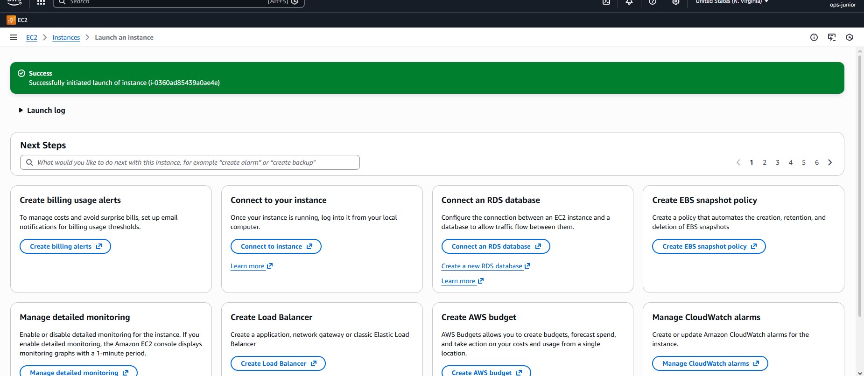Screen dimensions: 864x376
Task: Open the AWS services grid menu
Action: [x=41, y=2]
